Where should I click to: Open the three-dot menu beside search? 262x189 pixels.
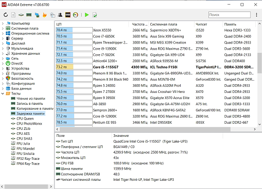[256, 15]
